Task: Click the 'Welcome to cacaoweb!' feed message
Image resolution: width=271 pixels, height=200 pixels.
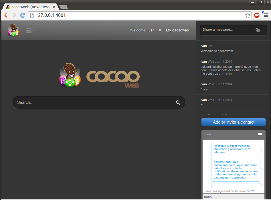Action: 217,51
